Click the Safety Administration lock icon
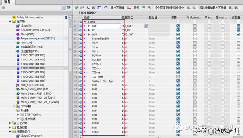The image size is (243, 138). 66,17
